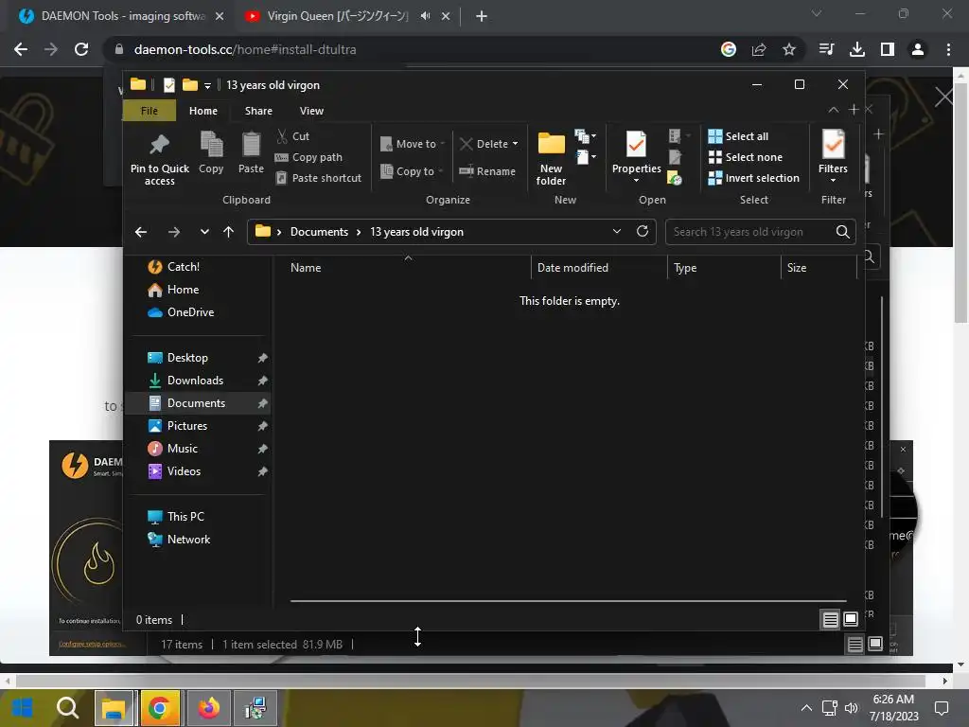The image size is (969, 727).
Task: Open the Chrome three-dot menu
Action: (x=948, y=49)
